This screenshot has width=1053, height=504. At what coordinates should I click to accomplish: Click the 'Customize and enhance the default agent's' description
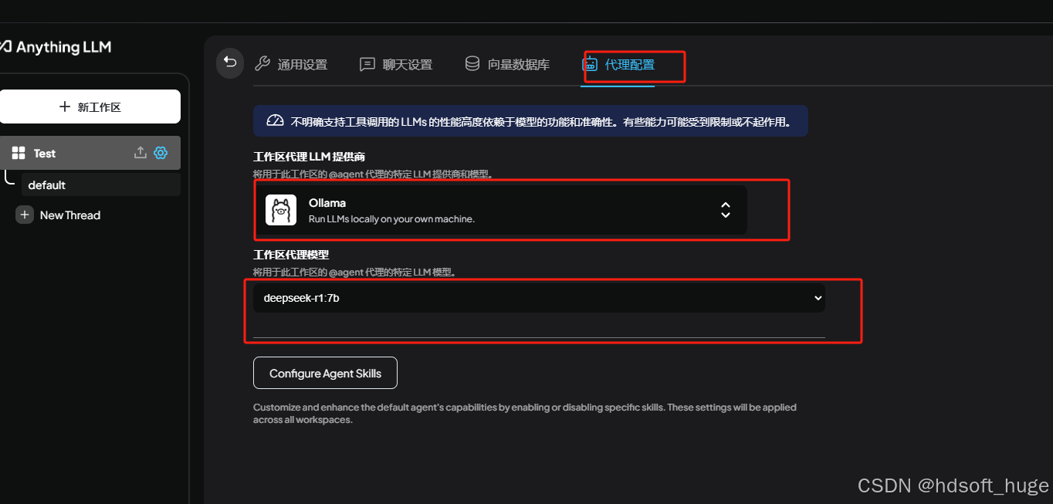[x=525, y=413]
